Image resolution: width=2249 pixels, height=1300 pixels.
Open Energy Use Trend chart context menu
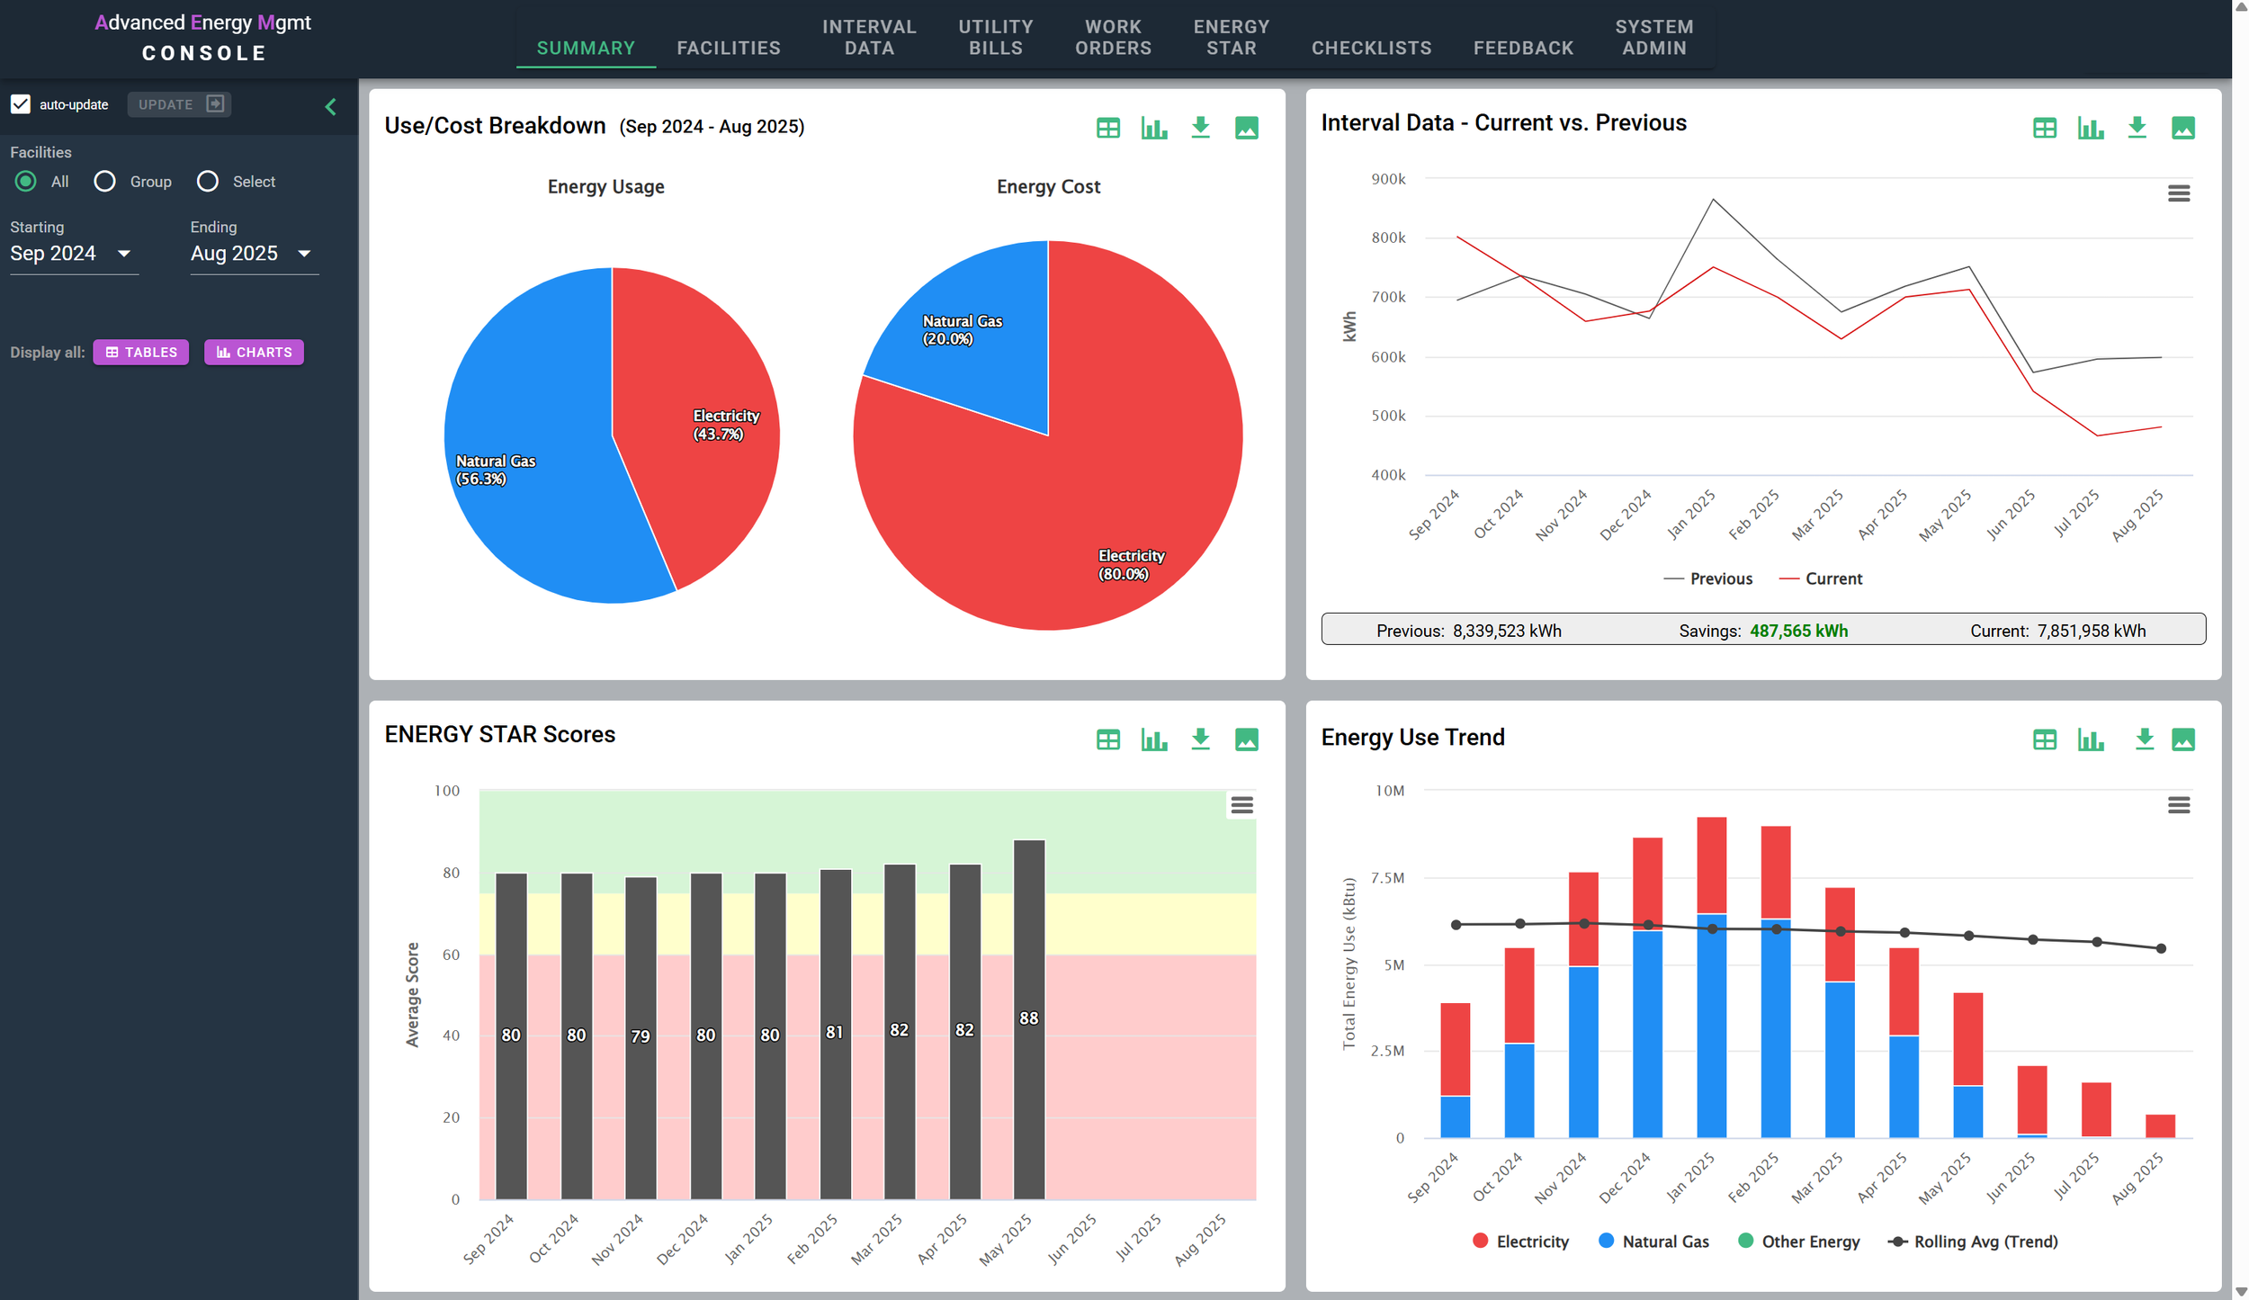[x=2178, y=805]
